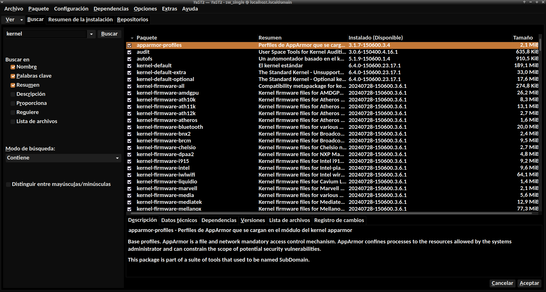Disable search in Nombre checkbox

[x=13, y=67]
